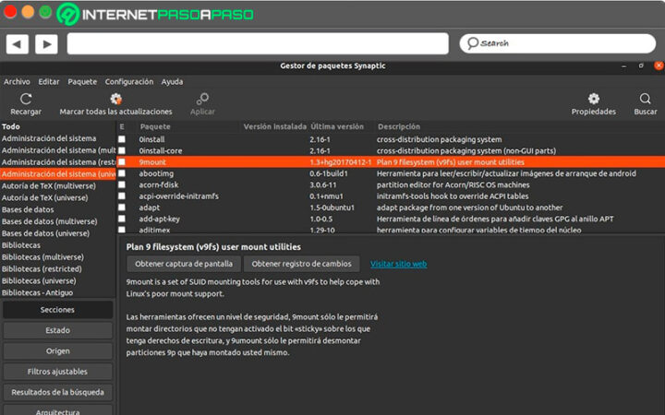Click the browser address bar field
The width and height of the screenshot is (665, 415).
258,43
